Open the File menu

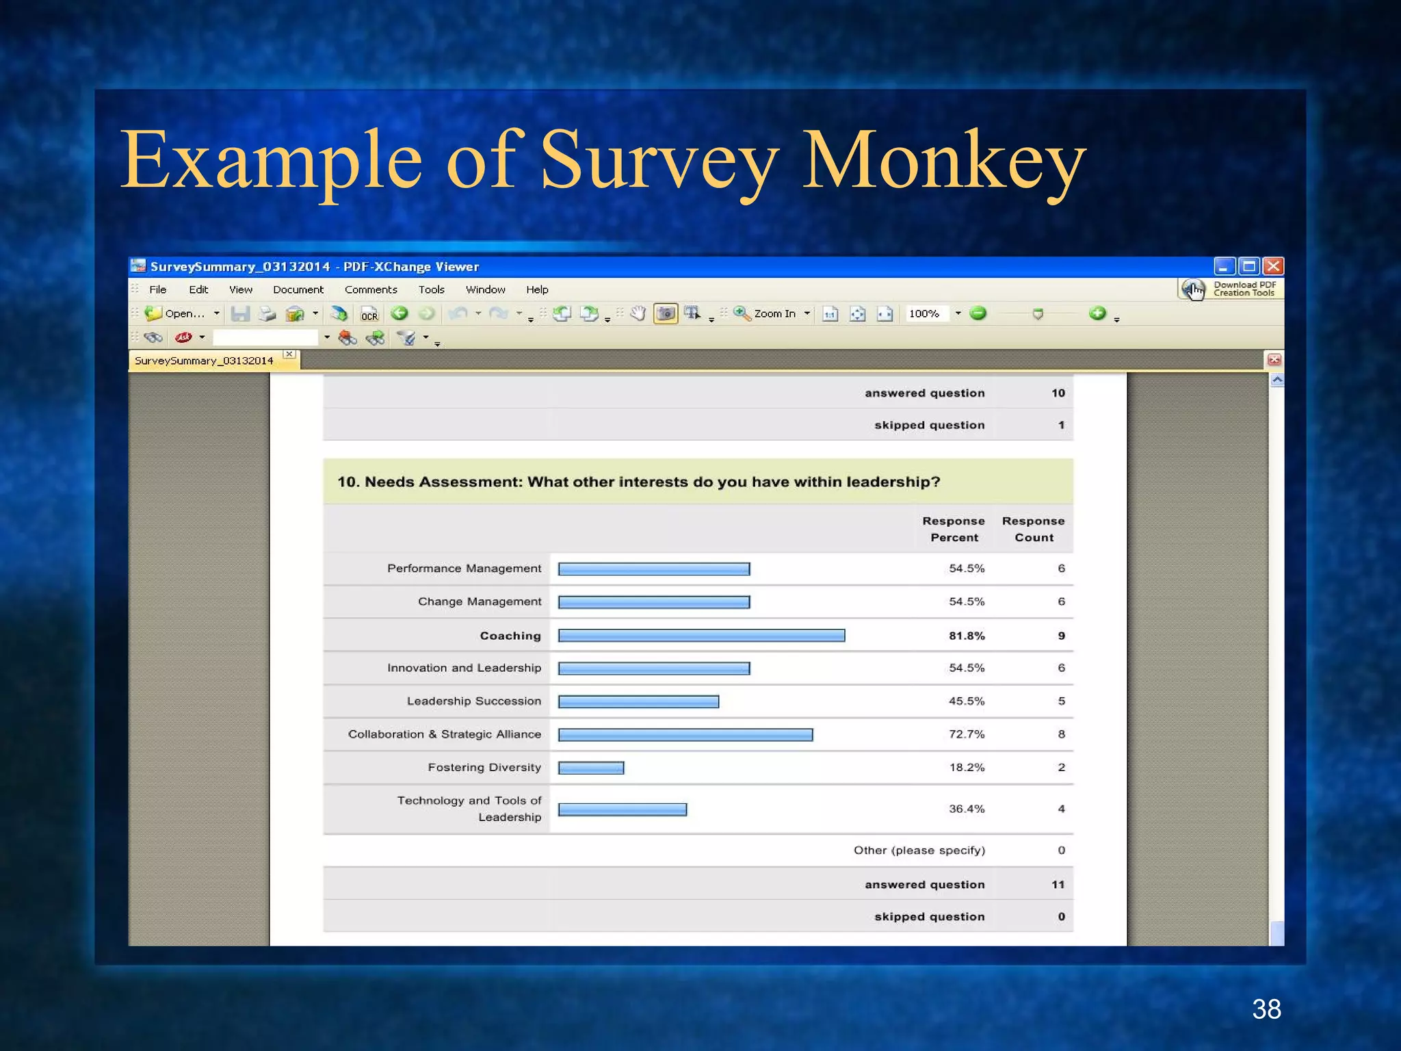(158, 289)
